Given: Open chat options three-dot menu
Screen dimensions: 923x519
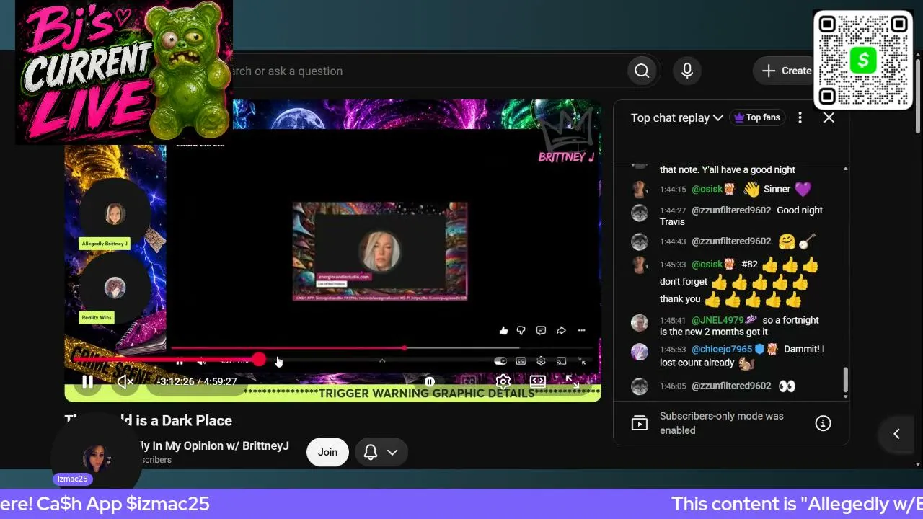Looking at the screenshot, I should pos(800,117).
